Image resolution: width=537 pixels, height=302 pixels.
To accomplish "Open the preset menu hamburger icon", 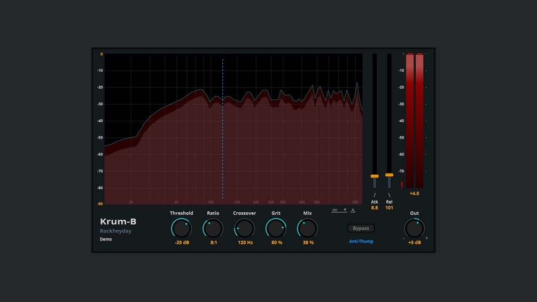I will [x=334, y=210].
